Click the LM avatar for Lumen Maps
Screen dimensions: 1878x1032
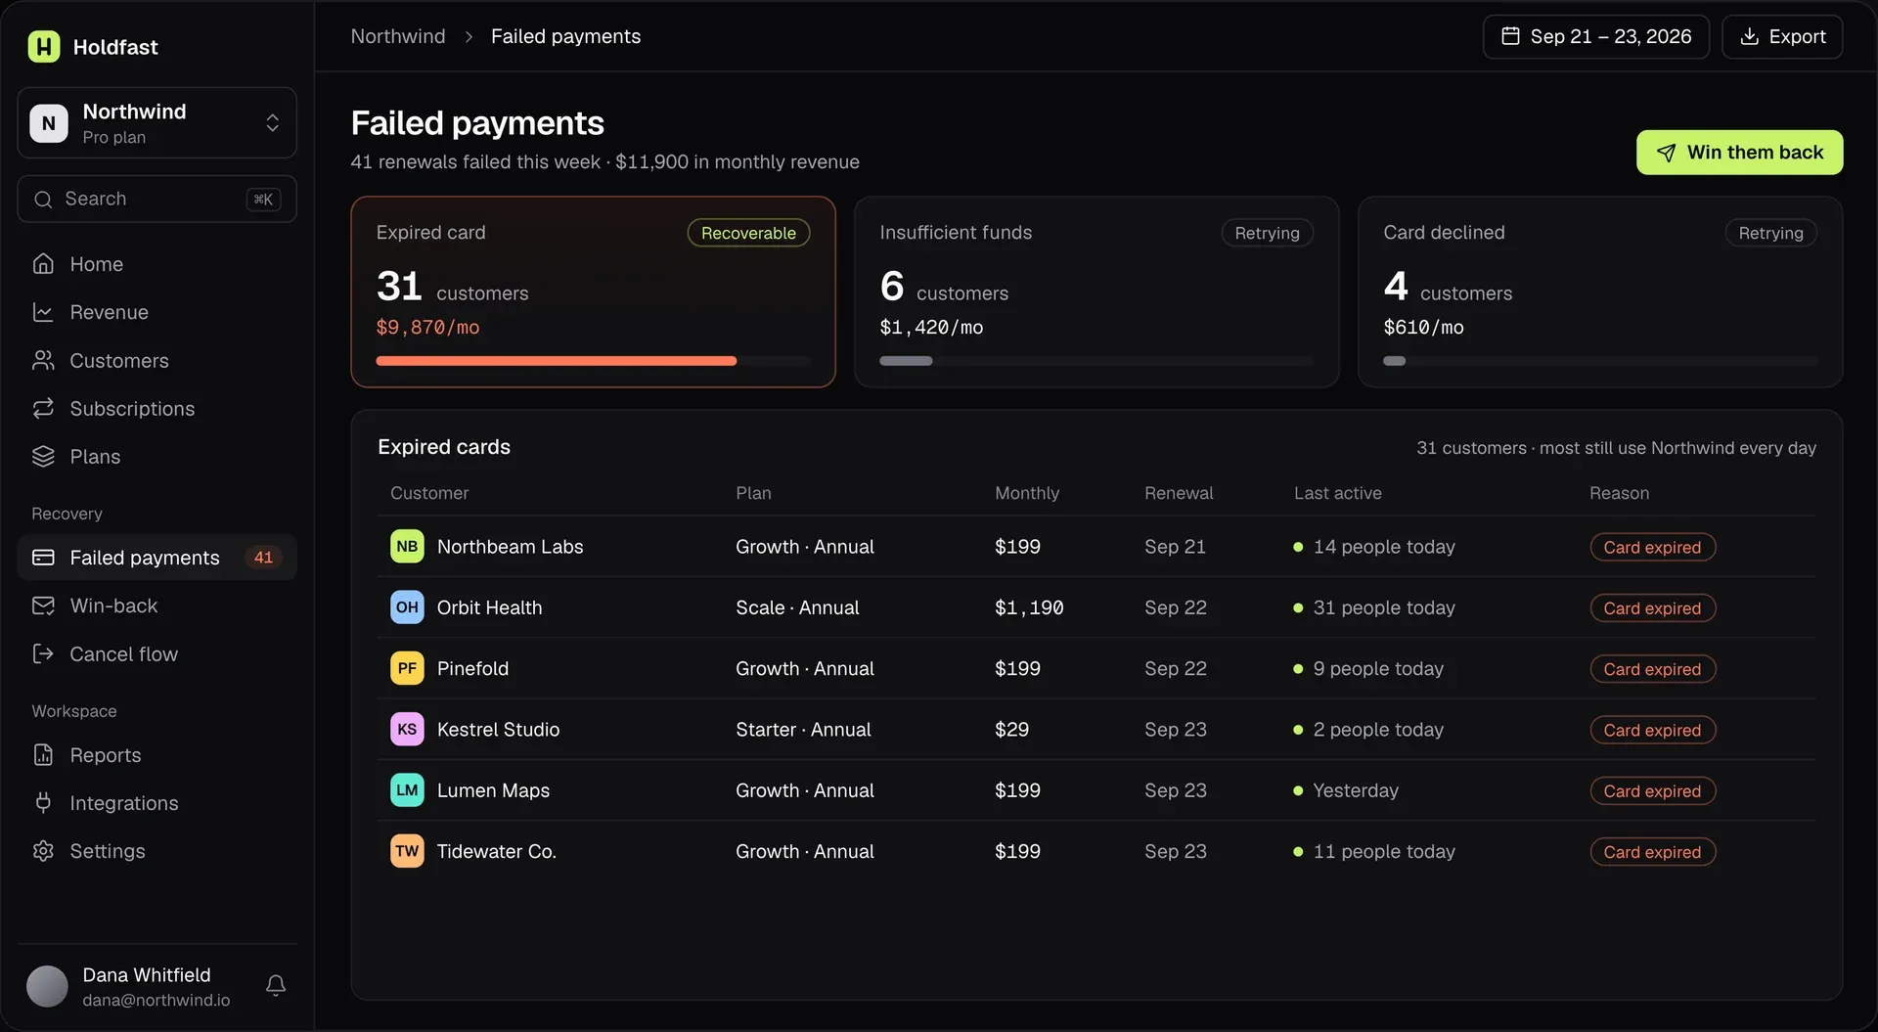point(407,790)
